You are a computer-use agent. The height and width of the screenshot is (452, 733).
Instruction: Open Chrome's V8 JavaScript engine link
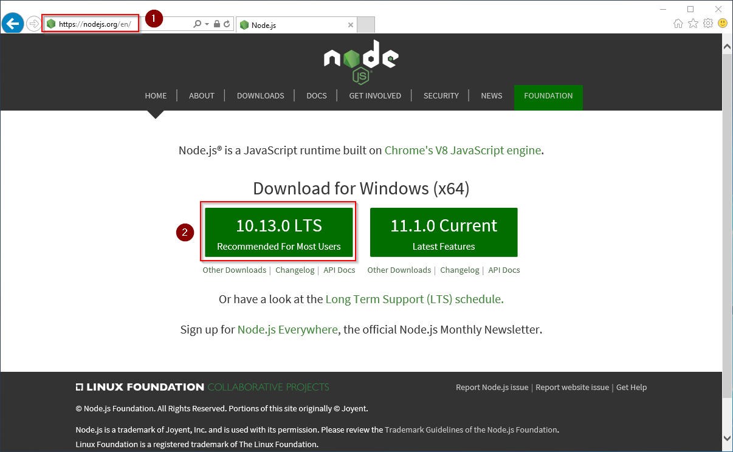[x=463, y=150]
